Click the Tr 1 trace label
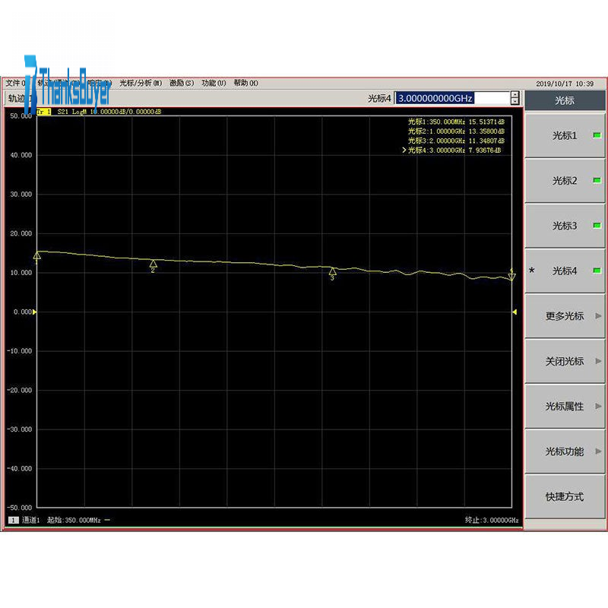The image size is (608, 608). 43,112
